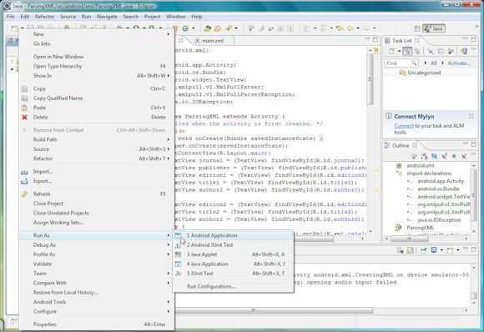Open Run Configurations... entry
Image resolution: width=484 pixels, height=332 pixels.
pyautogui.click(x=211, y=286)
